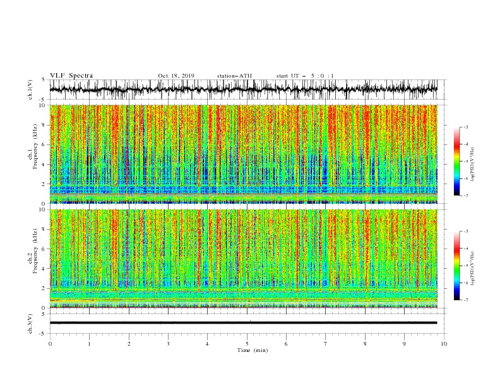Click the ch.2 spectrogram panel
The image size is (500, 386).
[243, 259]
